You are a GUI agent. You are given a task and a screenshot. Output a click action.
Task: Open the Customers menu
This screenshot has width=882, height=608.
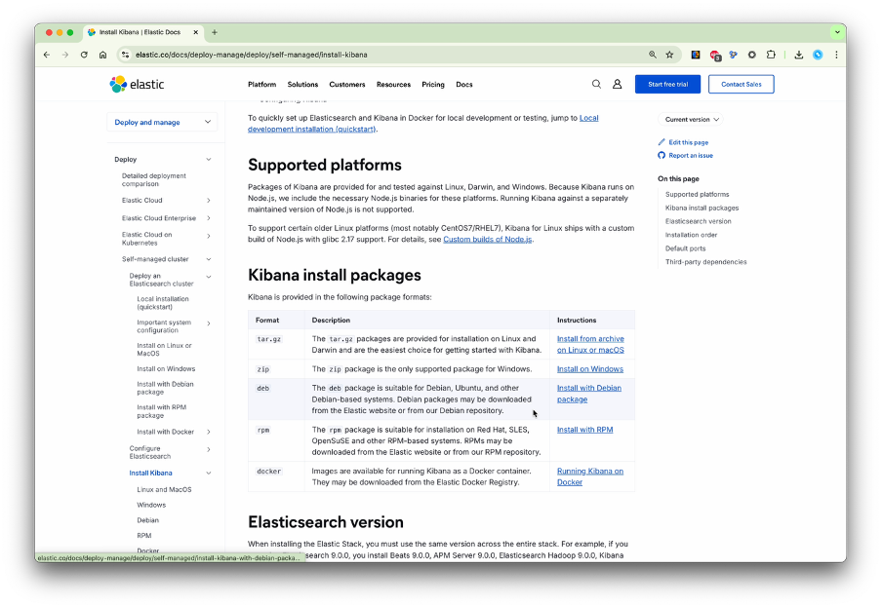pos(347,85)
